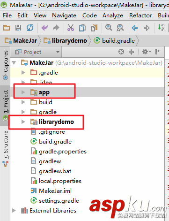Open the Analyze menu
The height and width of the screenshot is (221, 169).
point(113,15)
